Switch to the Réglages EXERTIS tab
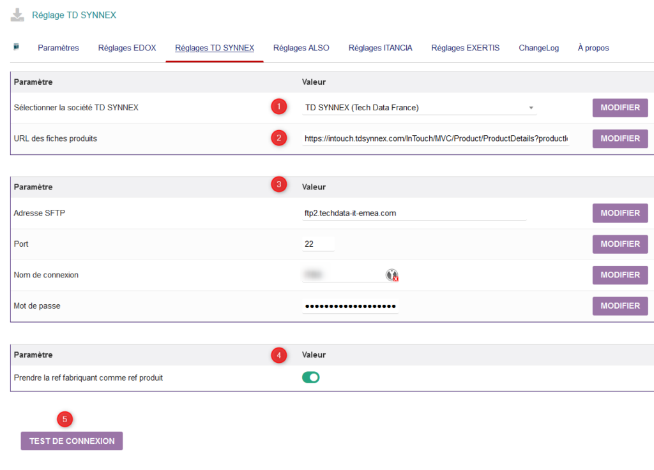 pyautogui.click(x=466, y=48)
